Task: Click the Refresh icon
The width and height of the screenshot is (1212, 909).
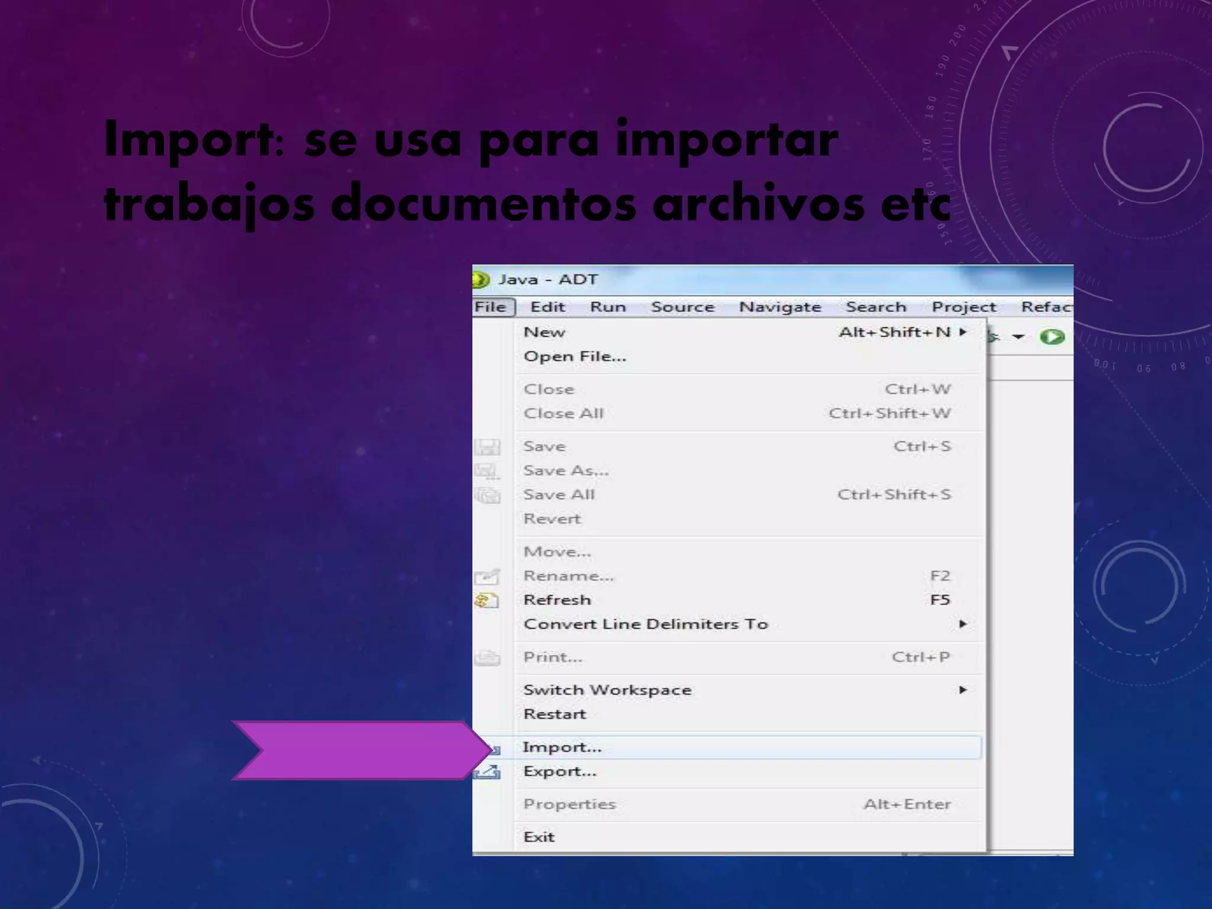Action: (x=487, y=601)
